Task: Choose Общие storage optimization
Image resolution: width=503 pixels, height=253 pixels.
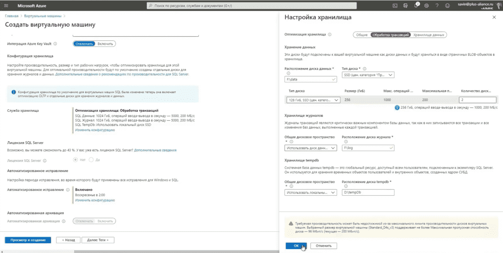Action: click(362, 35)
